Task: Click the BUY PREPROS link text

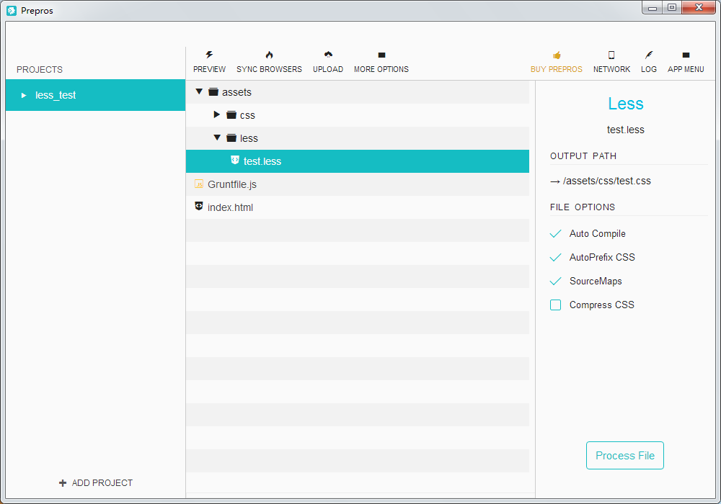Action: click(557, 69)
